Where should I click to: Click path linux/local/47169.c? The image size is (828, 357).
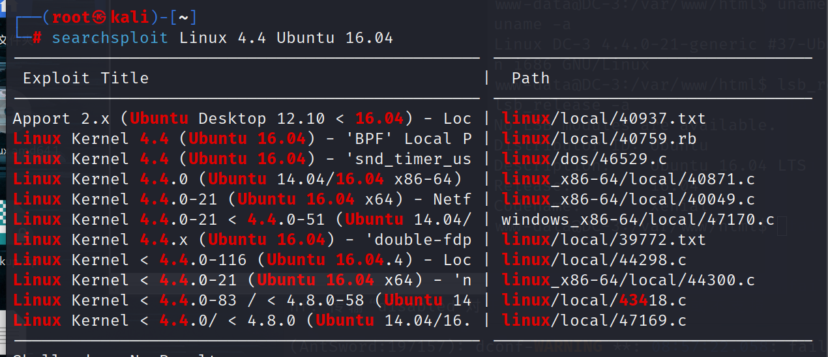click(594, 321)
